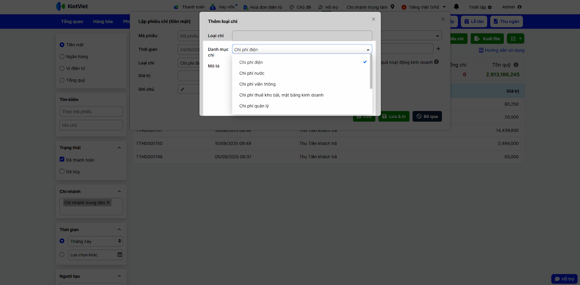Open the notifications bell
The image size is (580, 285).
(x=456, y=7)
